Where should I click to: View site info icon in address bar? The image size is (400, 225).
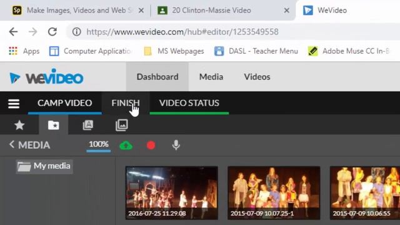click(x=76, y=32)
